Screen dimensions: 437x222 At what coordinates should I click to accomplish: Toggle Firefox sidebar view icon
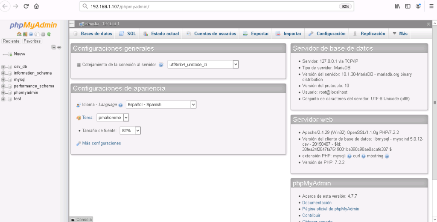click(408, 6)
